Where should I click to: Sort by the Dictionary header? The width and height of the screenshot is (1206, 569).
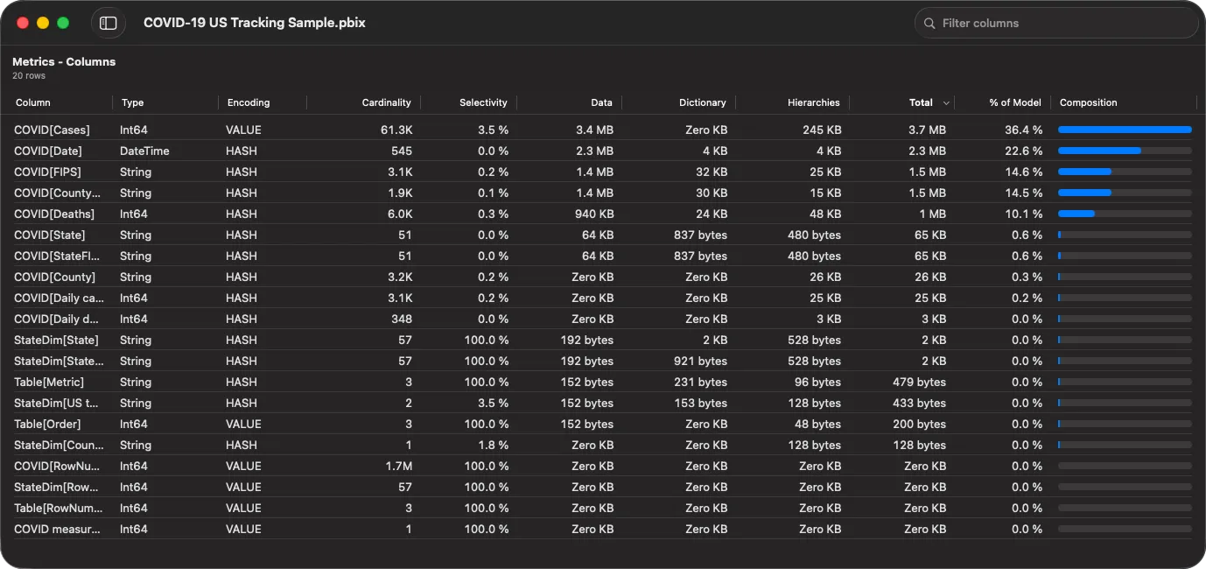[702, 102]
